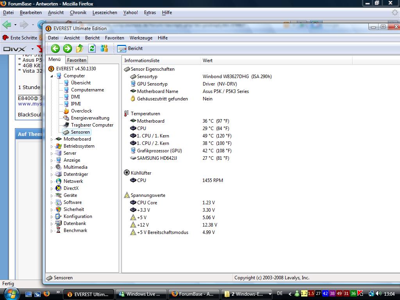Click the Overclock flame icon
Screen dimensions: 400x300
coord(66,111)
